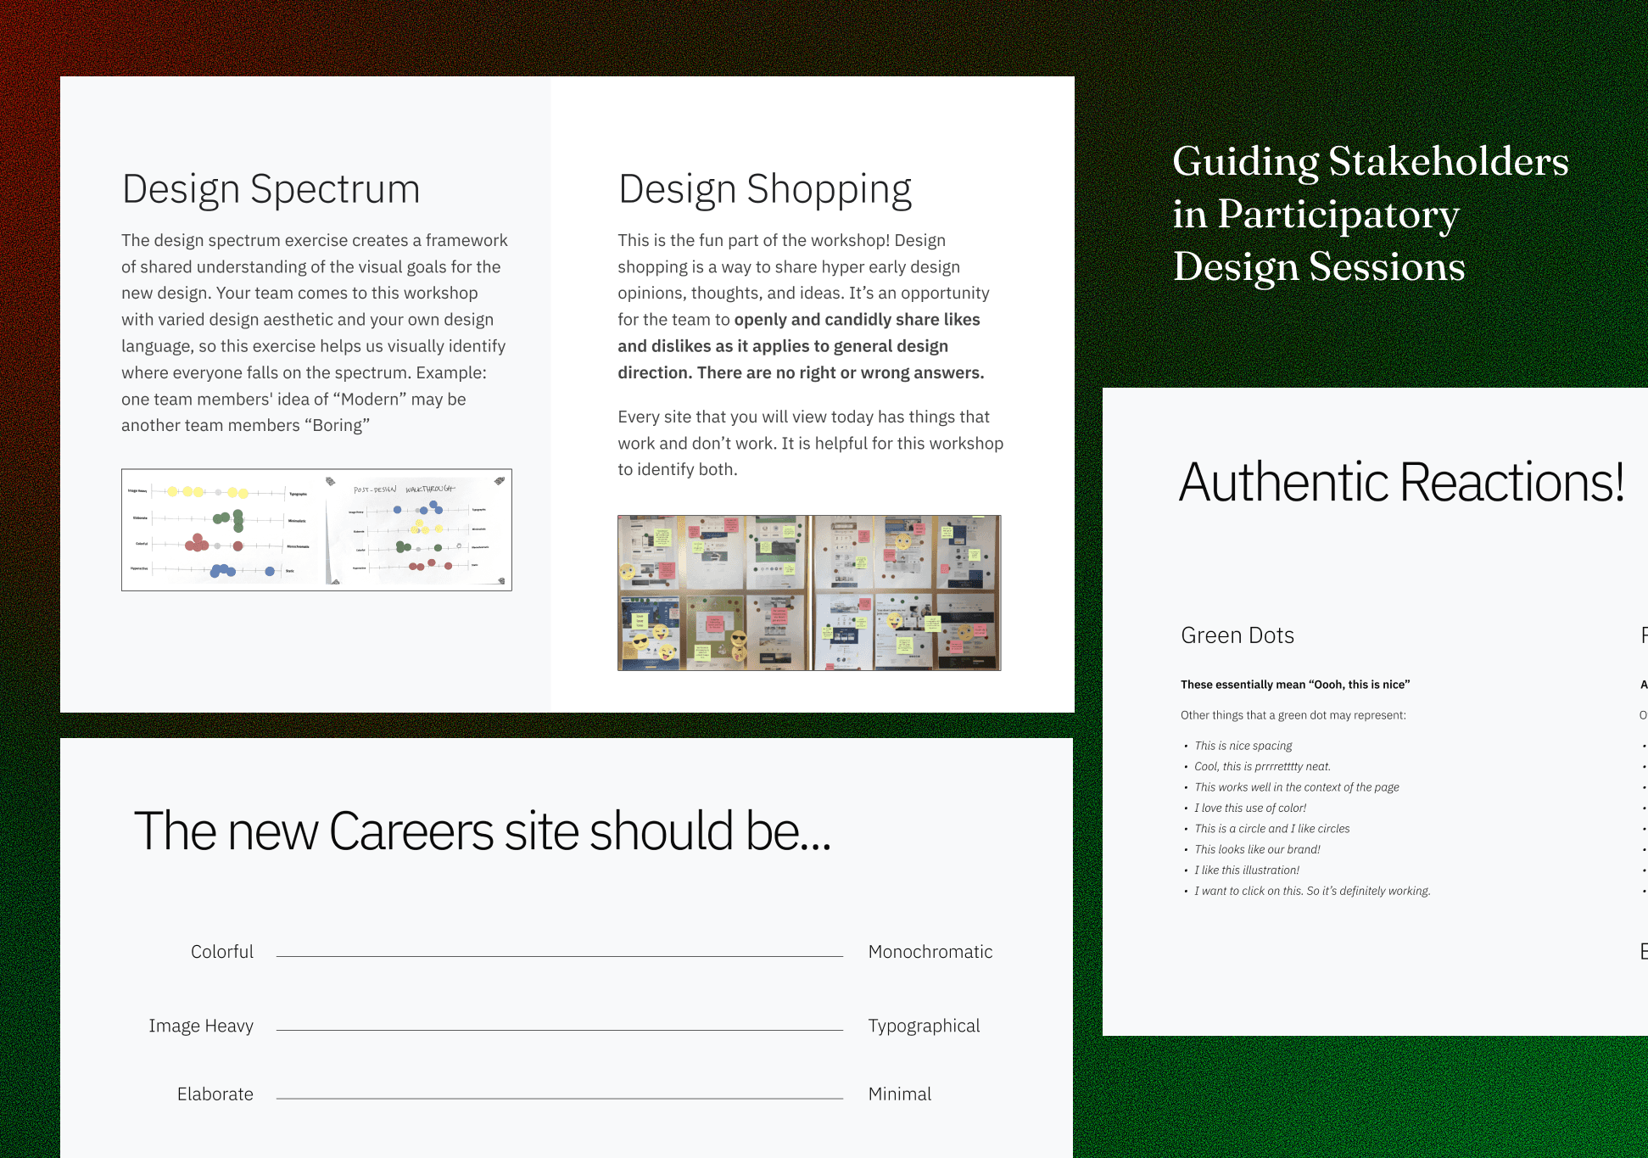Click 'I want to click on this' bullet
The image size is (1648, 1158).
[1311, 891]
